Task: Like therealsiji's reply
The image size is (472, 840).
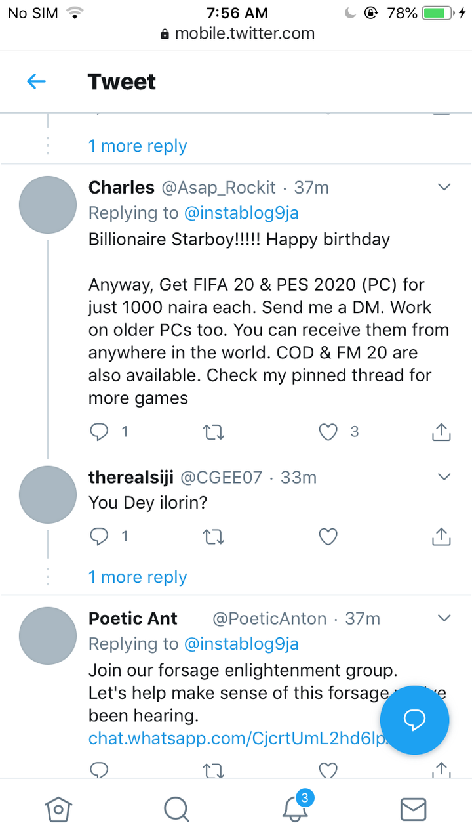Action: point(328,537)
